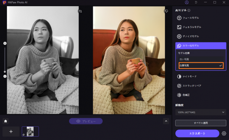Viewport: 229px width, 140px height.
Task: Choose the 白黒写真 model effect option
Action: [201, 65]
